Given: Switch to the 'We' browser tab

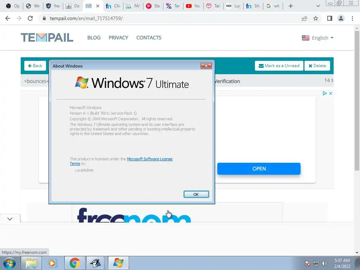Looking at the screenshot, I should 33,6.
